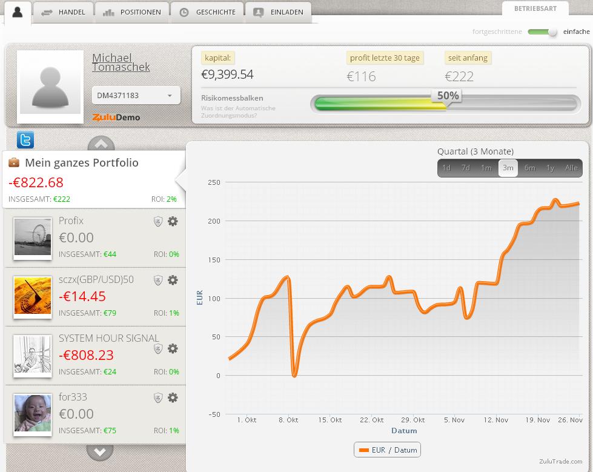This screenshot has width=593, height=472.
Task: Select the 1y chart range
Action: 550,168
